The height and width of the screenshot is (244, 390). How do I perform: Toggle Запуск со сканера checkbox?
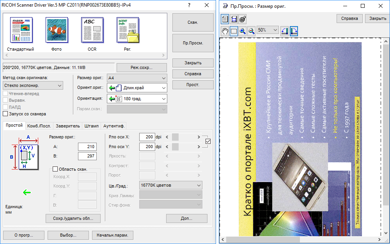pyautogui.click(x=5, y=114)
